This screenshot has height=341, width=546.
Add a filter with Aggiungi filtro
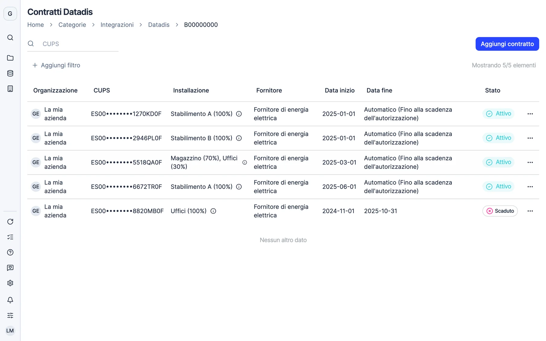pyautogui.click(x=56, y=65)
